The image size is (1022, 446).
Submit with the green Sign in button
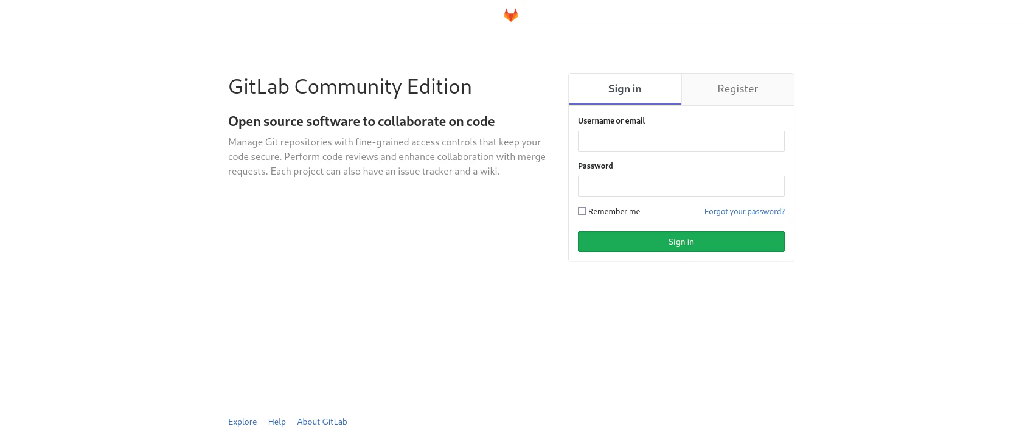pos(681,242)
